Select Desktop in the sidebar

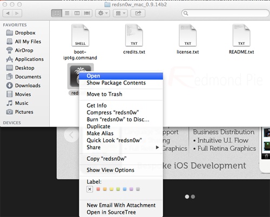point(20,68)
